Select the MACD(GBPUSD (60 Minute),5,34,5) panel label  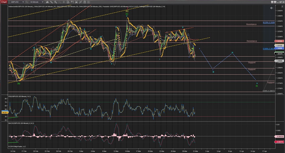(21, 123)
